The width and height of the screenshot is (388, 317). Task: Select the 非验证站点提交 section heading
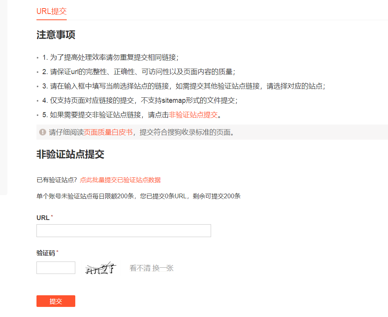[71, 154]
